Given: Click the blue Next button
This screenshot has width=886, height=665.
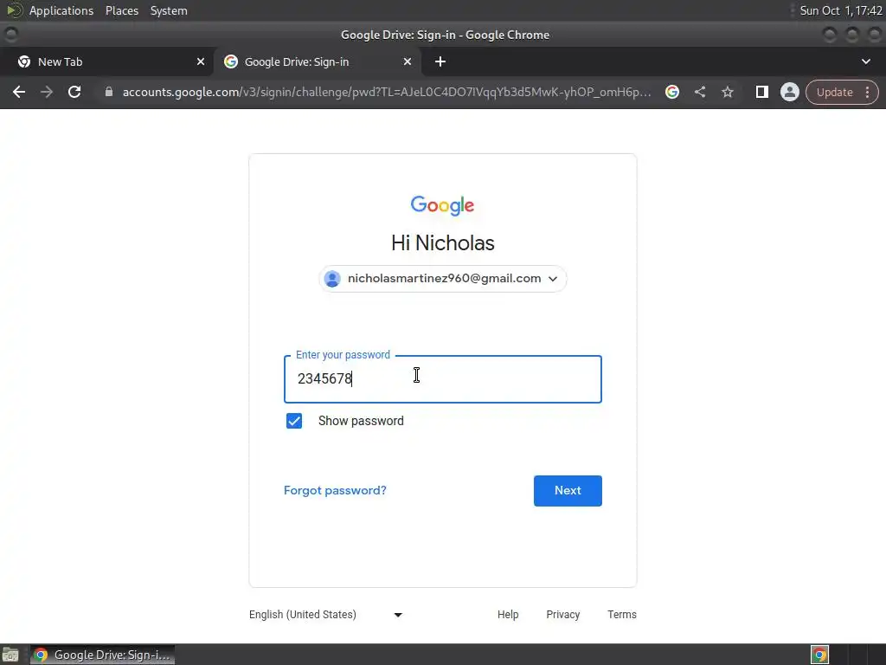Looking at the screenshot, I should 568,491.
